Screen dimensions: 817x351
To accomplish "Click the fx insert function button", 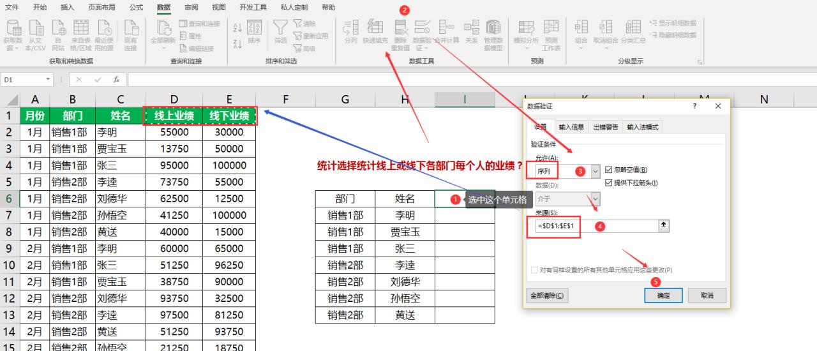I will 116,80.
